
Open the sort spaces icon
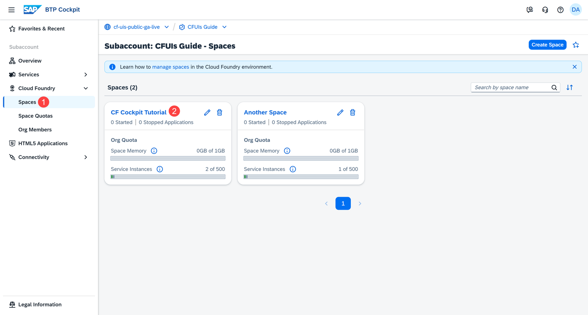point(570,87)
